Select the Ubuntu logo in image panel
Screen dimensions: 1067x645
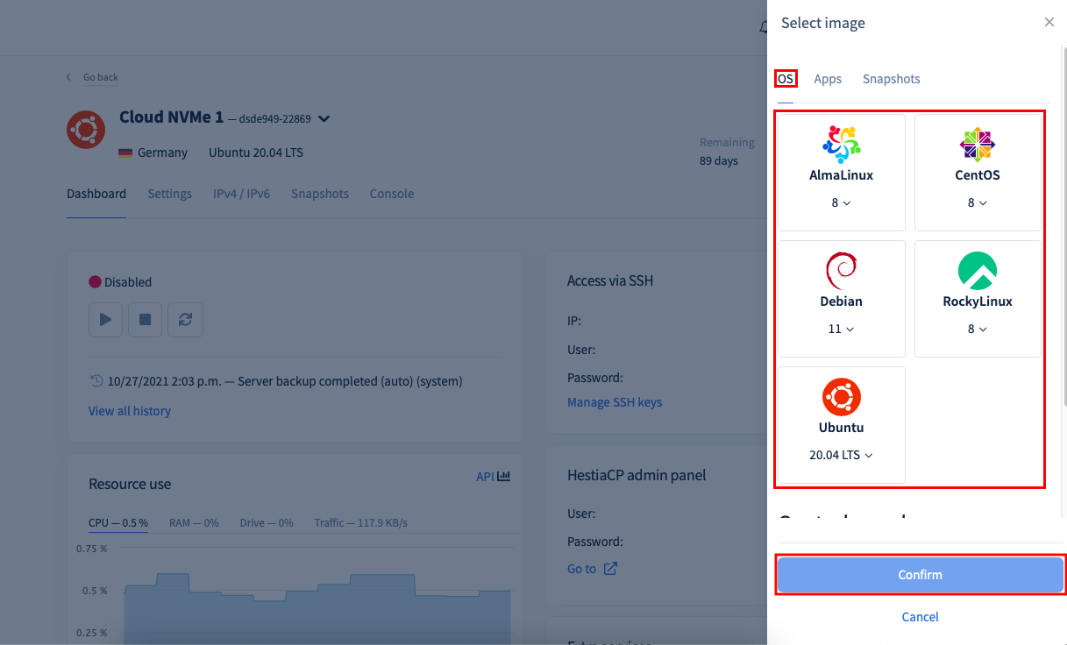[x=842, y=397]
